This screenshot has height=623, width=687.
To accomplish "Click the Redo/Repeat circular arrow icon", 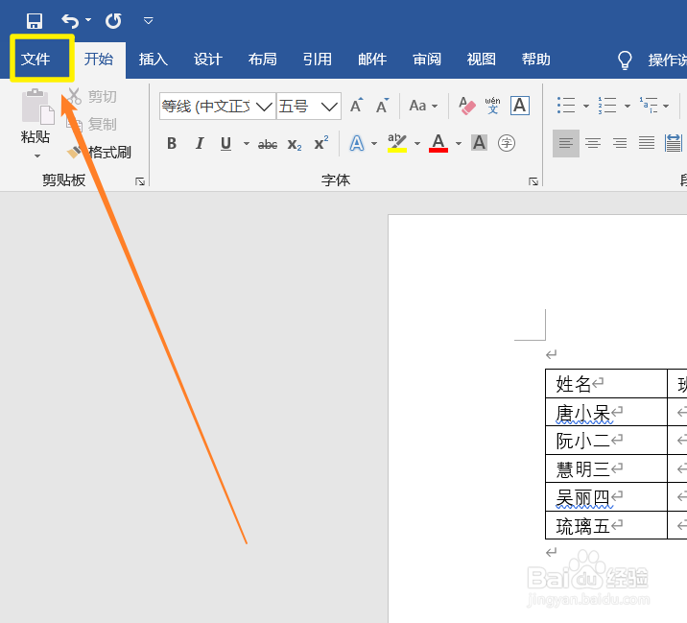I will pos(113,20).
